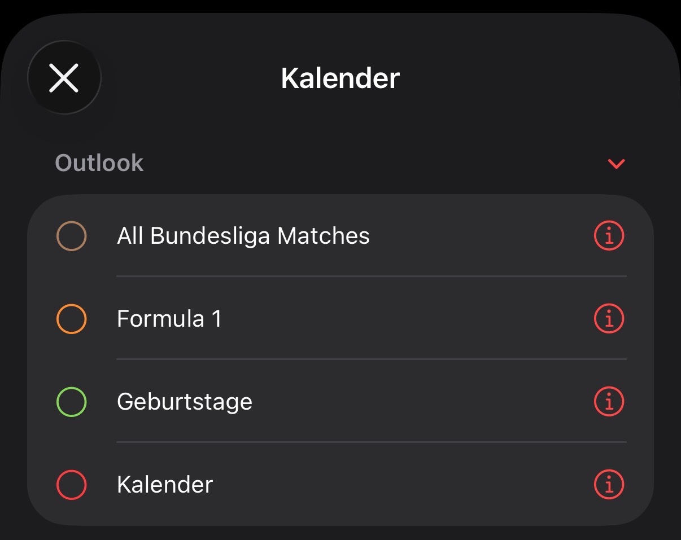The height and width of the screenshot is (540, 681).
Task: Check the green Geburtstage calendar circle
Action: 72,402
